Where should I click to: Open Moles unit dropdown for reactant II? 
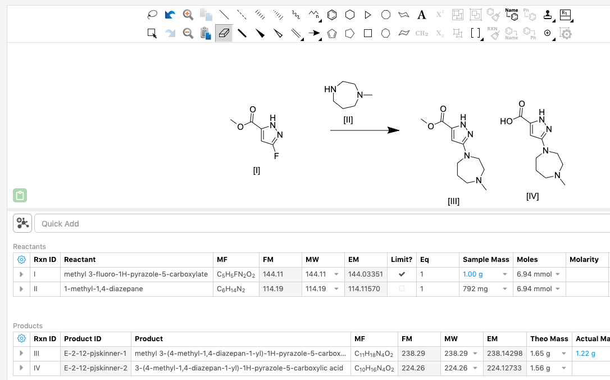558,289
